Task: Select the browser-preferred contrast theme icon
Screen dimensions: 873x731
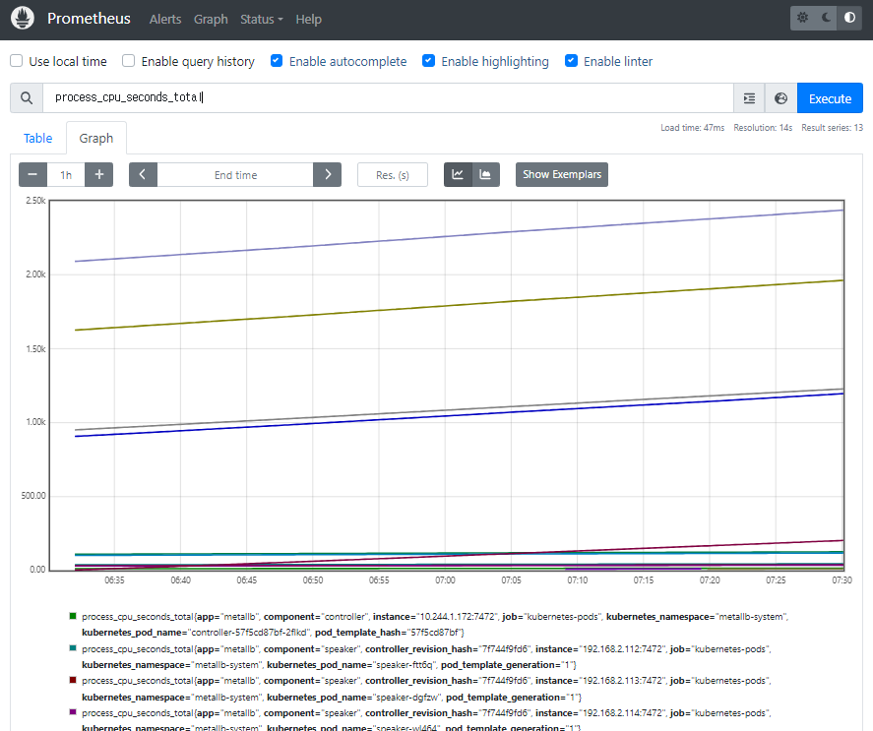Action: click(849, 18)
